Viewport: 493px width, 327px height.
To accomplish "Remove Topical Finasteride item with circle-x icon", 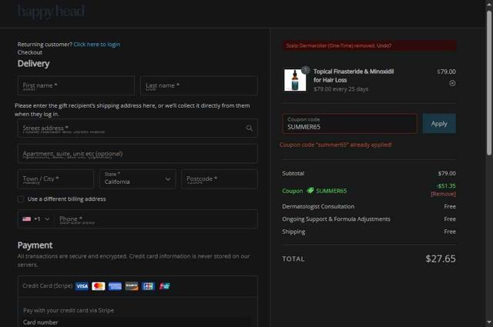I will click(x=452, y=83).
